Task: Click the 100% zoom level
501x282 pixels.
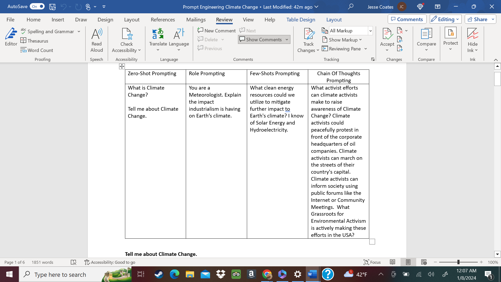Action: pyautogui.click(x=493, y=262)
